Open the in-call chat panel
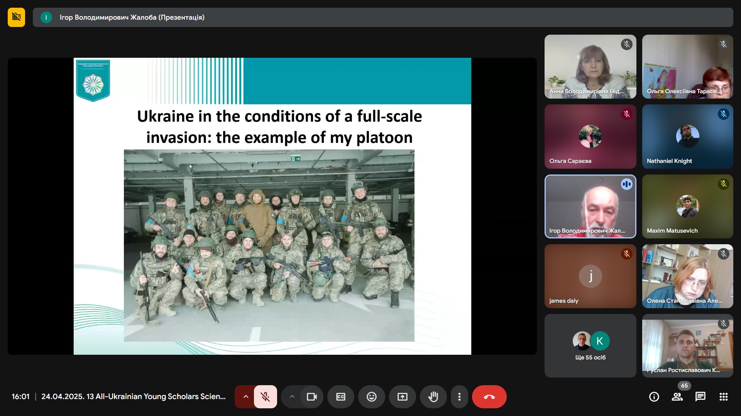Viewport: 741px width, 416px height. click(x=700, y=397)
